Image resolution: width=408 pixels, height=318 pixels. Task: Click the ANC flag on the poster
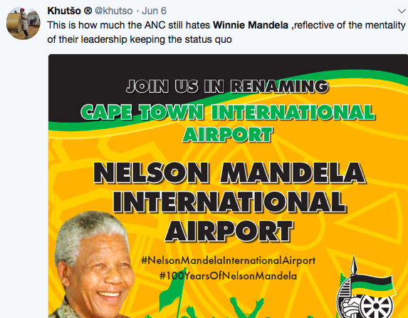tap(372, 286)
